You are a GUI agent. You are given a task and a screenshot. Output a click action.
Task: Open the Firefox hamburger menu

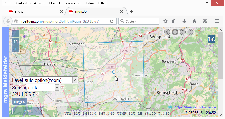(x=217, y=21)
